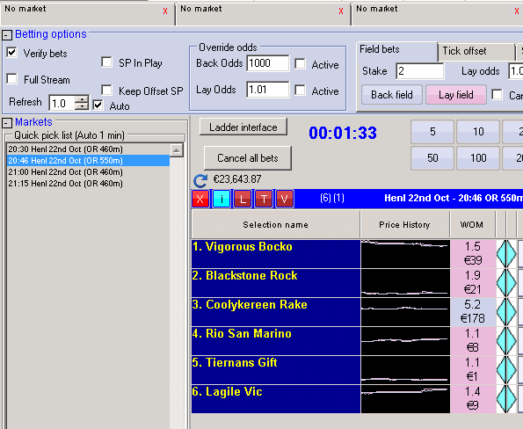523x429 pixels.
Task: Click the red L toolbar icon
Action: click(x=243, y=199)
